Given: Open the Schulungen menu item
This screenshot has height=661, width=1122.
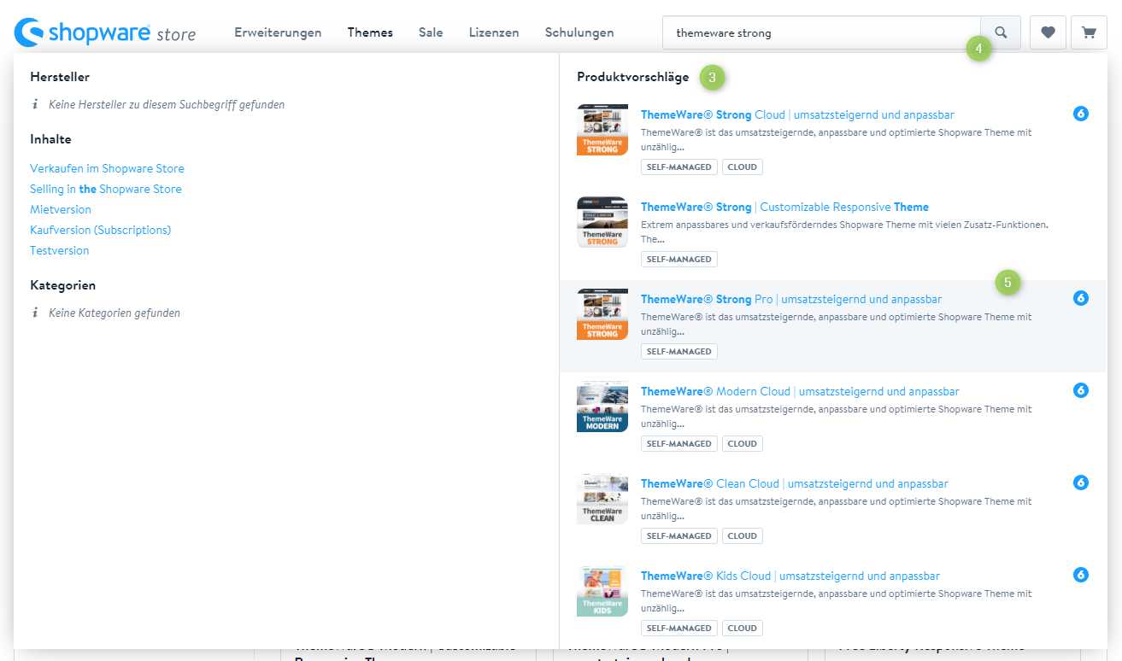Looking at the screenshot, I should (x=579, y=32).
